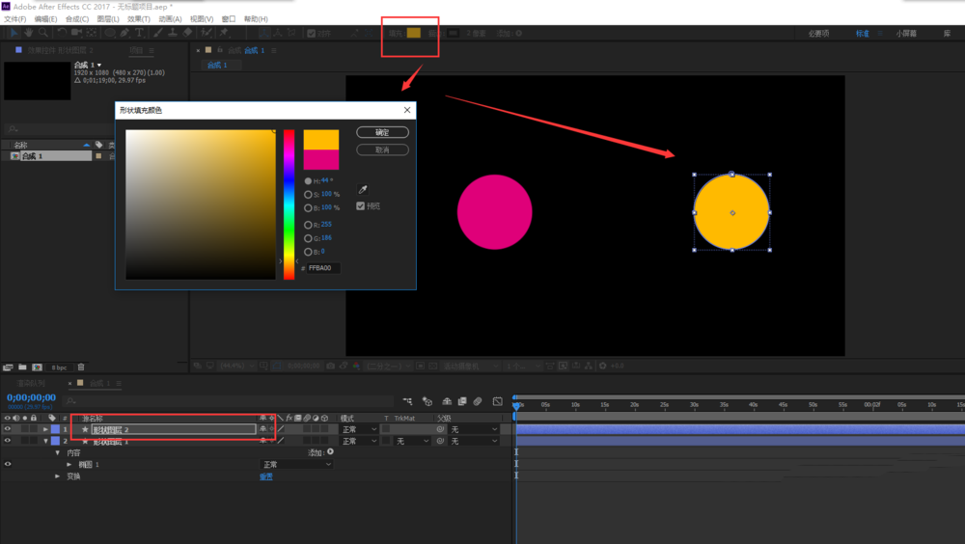Hide Ellipse 1 group with eye icon
The image size is (965, 544).
8,464
